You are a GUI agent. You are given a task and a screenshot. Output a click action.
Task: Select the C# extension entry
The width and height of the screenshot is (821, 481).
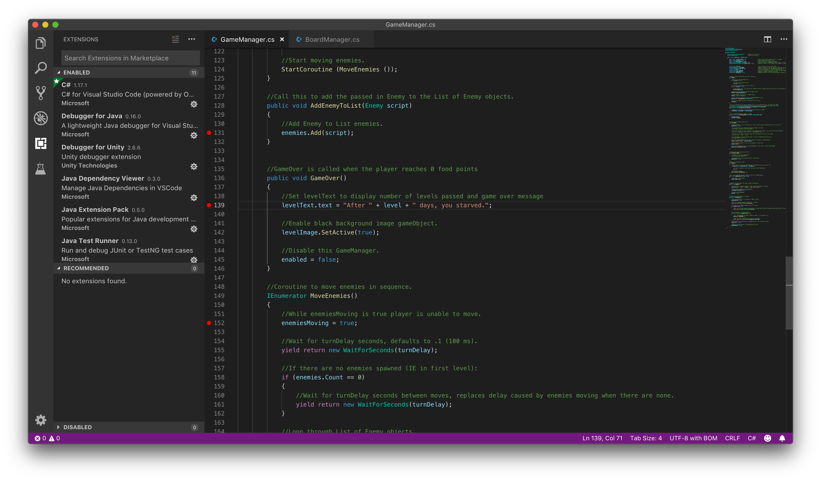pyautogui.click(x=129, y=94)
